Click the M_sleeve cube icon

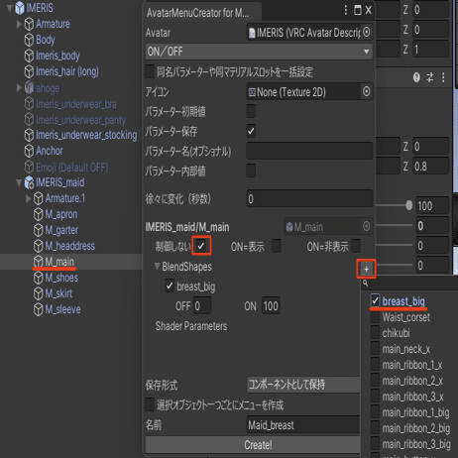coord(39,309)
